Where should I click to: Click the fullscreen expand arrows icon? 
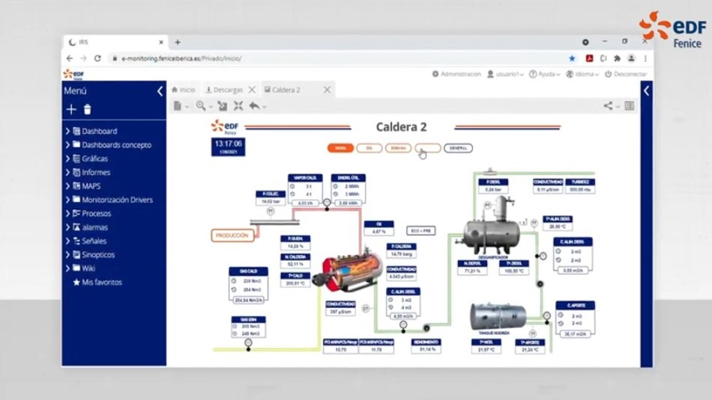[x=238, y=106]
